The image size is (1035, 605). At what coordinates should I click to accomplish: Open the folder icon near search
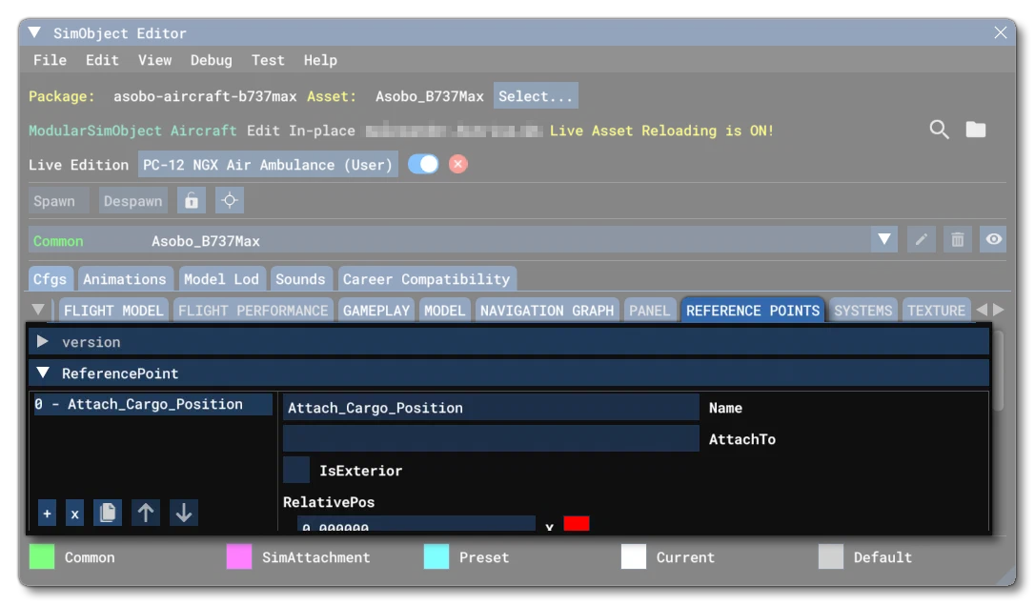pos(976,130)
